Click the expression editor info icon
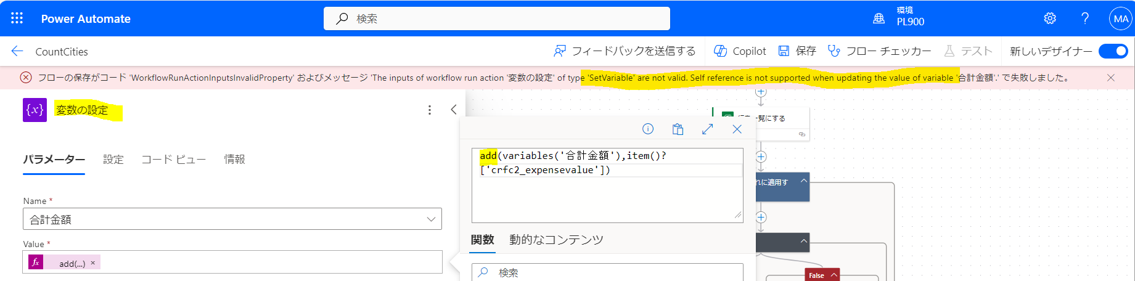Viewport: 1135px width, 281px height. (x=648, y=129)
